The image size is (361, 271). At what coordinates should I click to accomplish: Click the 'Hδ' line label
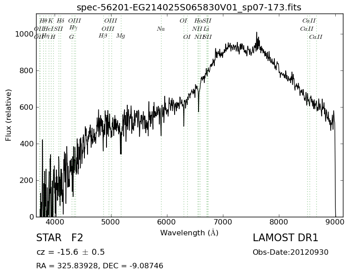pos(60,21)
